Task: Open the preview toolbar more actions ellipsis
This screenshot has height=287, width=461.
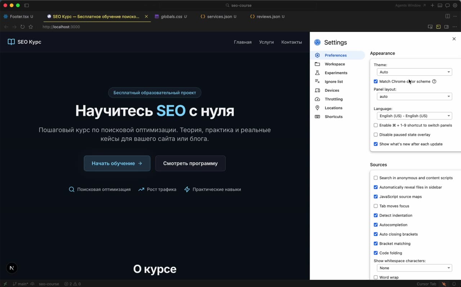Action: click(x=455, y=27)
